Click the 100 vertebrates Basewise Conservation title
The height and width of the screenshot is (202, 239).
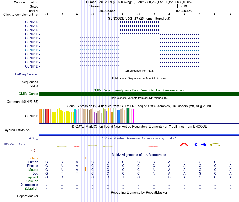[x=139, y=138]
